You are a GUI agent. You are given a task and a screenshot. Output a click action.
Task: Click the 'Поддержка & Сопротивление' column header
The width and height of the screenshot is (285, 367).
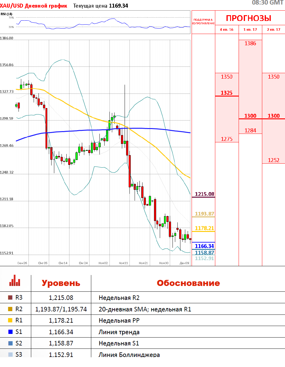203,21
